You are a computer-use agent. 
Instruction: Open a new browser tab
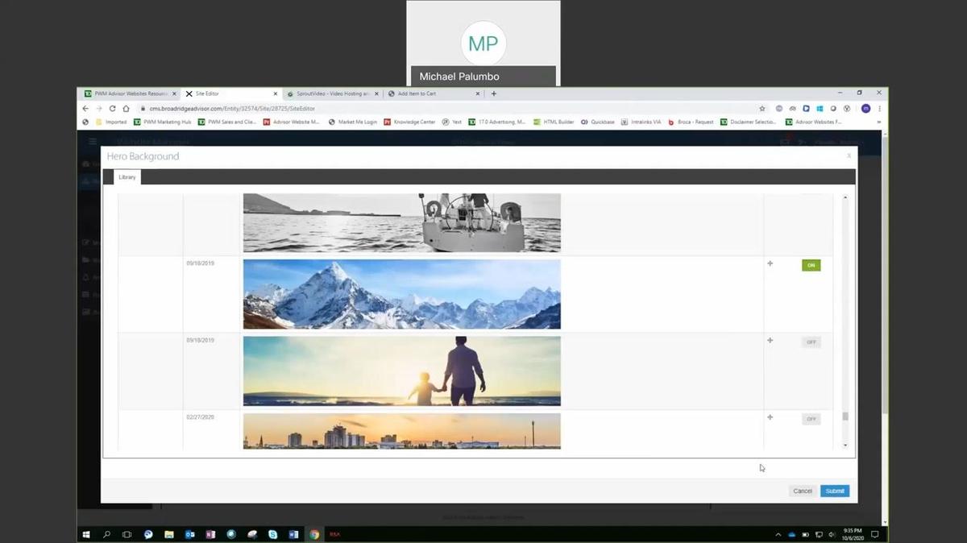494,93
